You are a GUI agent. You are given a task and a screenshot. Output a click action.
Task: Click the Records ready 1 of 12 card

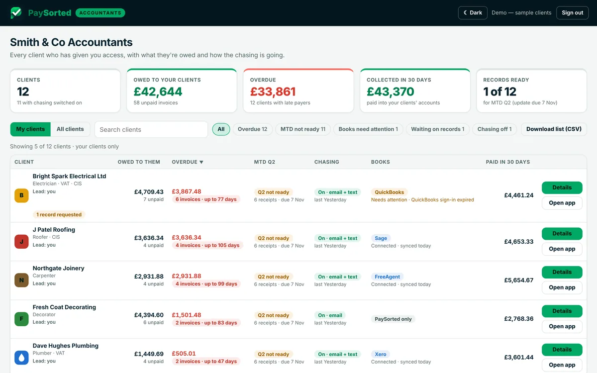(x=531, y=91)
